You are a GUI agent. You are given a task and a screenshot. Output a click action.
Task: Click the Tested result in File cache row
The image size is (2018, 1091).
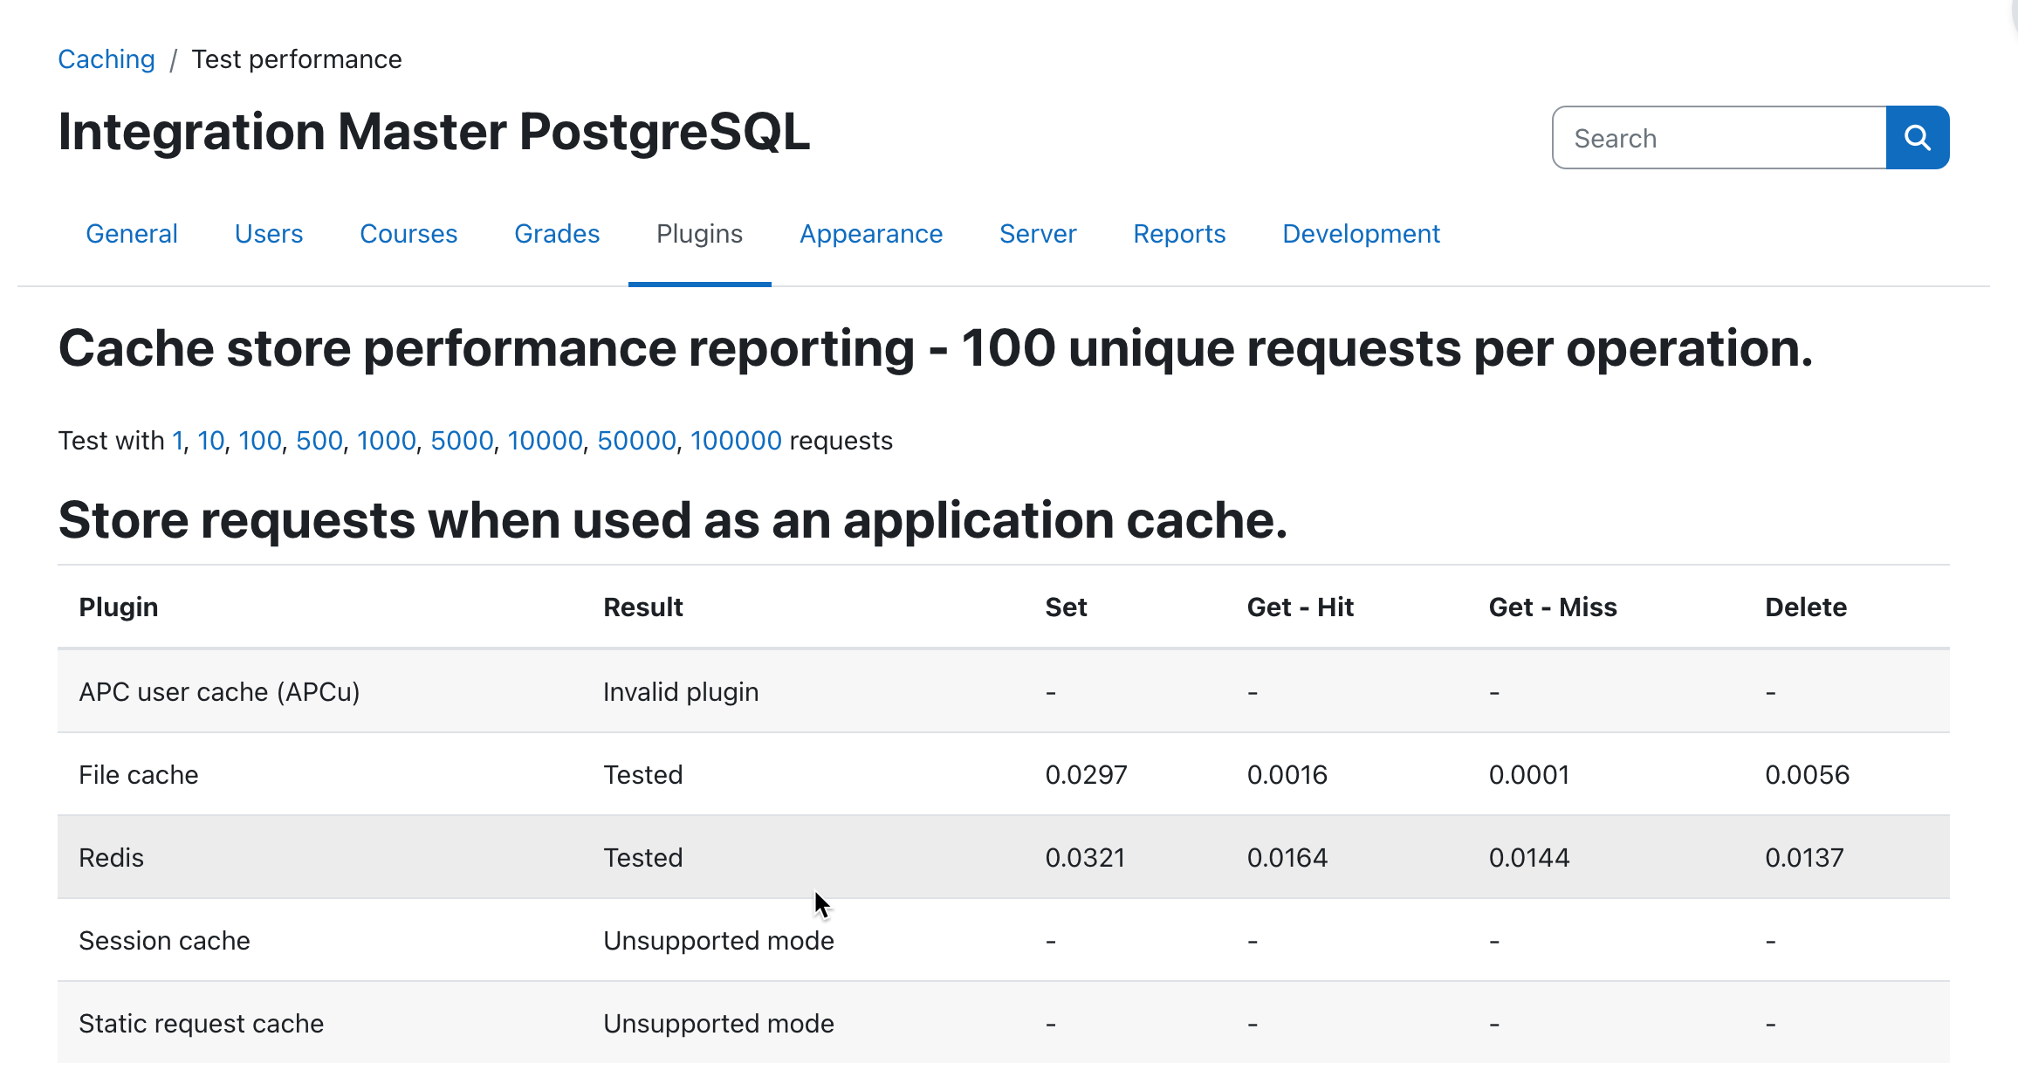point(643,775)
